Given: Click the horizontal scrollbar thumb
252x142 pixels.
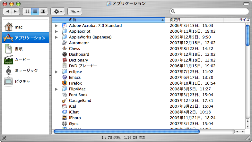Looking at the screenshot, I should click(x=126, y=132).
